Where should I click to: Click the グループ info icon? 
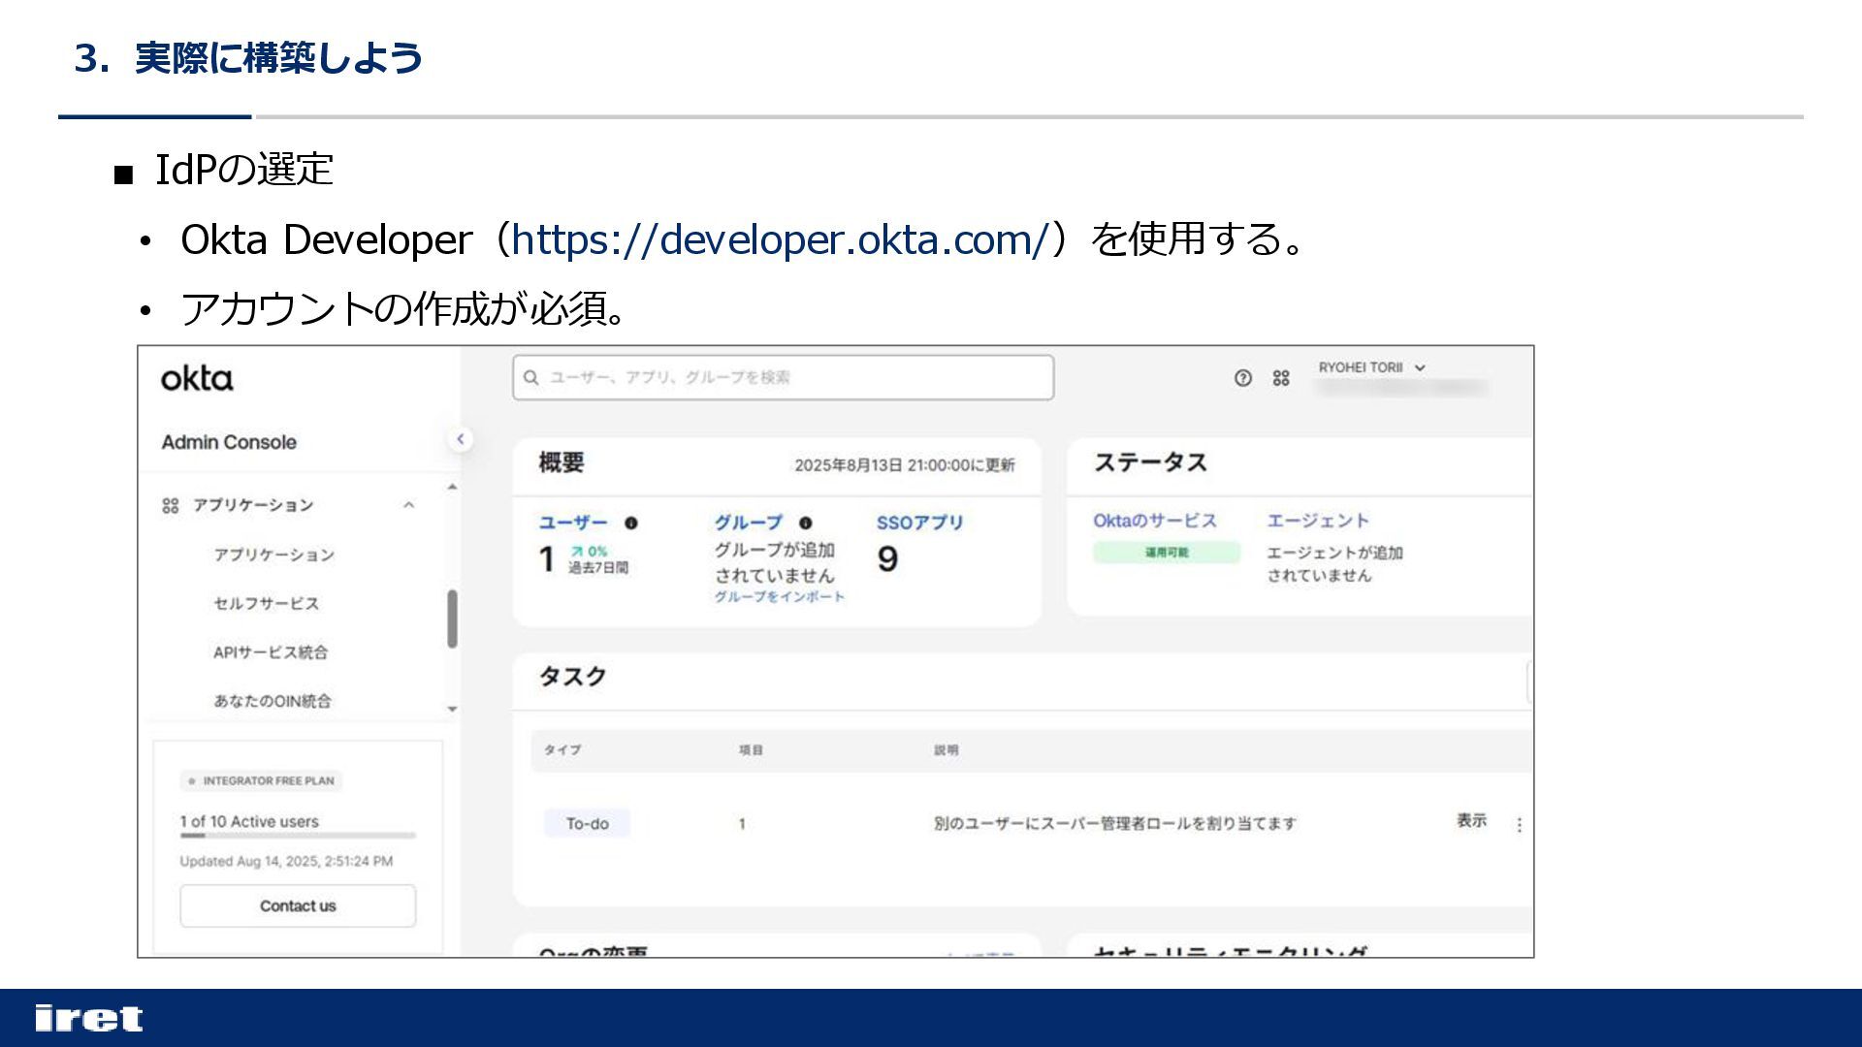pyautogui.click(x=806, y=523)
